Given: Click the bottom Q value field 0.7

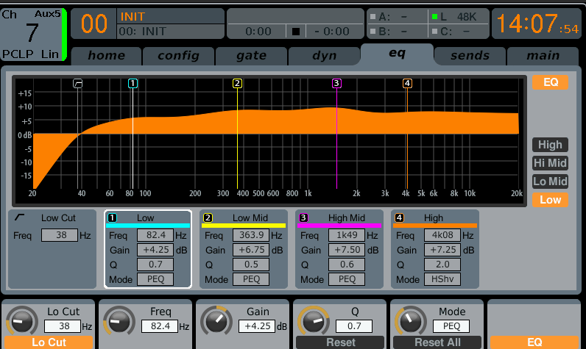Looking at the screenshot, I should [x=354, y=326].
